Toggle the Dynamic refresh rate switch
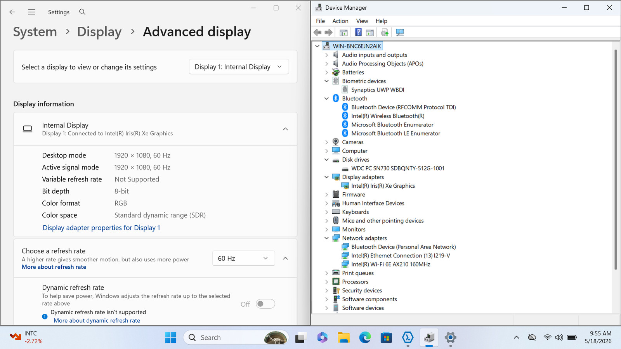Screen dimensions: 621x349 point(265,304)
